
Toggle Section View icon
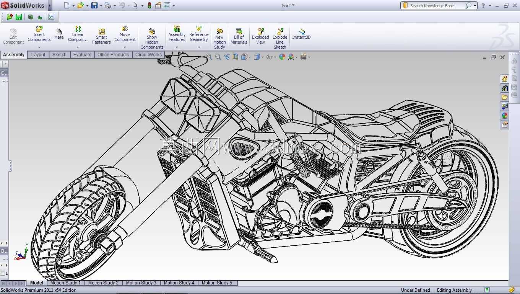coord(236,57)
